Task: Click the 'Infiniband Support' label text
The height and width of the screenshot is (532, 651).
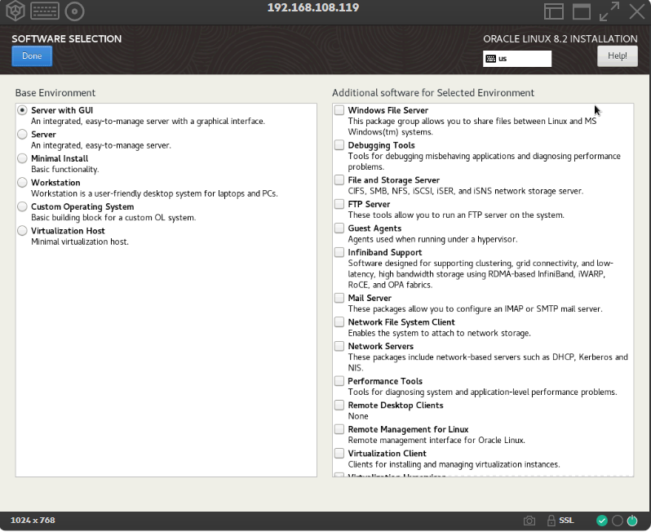Action: click(x=385, y=252)
